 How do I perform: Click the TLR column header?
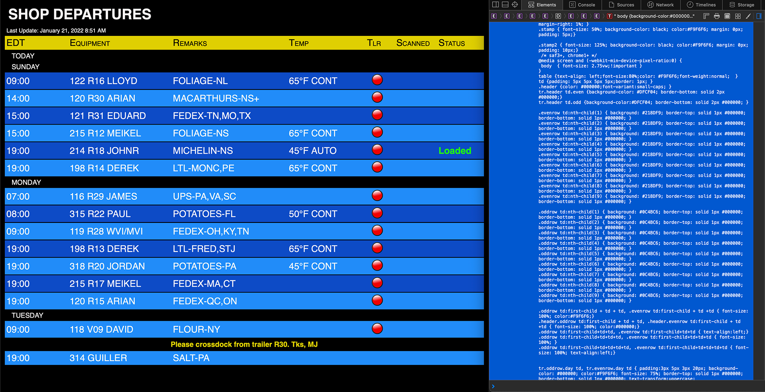374,43
